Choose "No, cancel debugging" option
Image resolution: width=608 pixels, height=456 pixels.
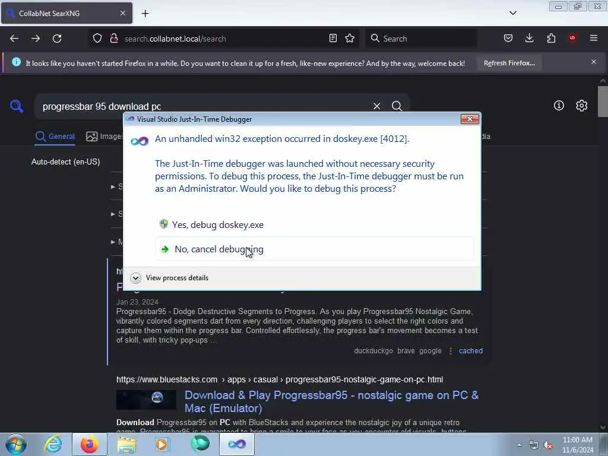click(x=314, y=249)
